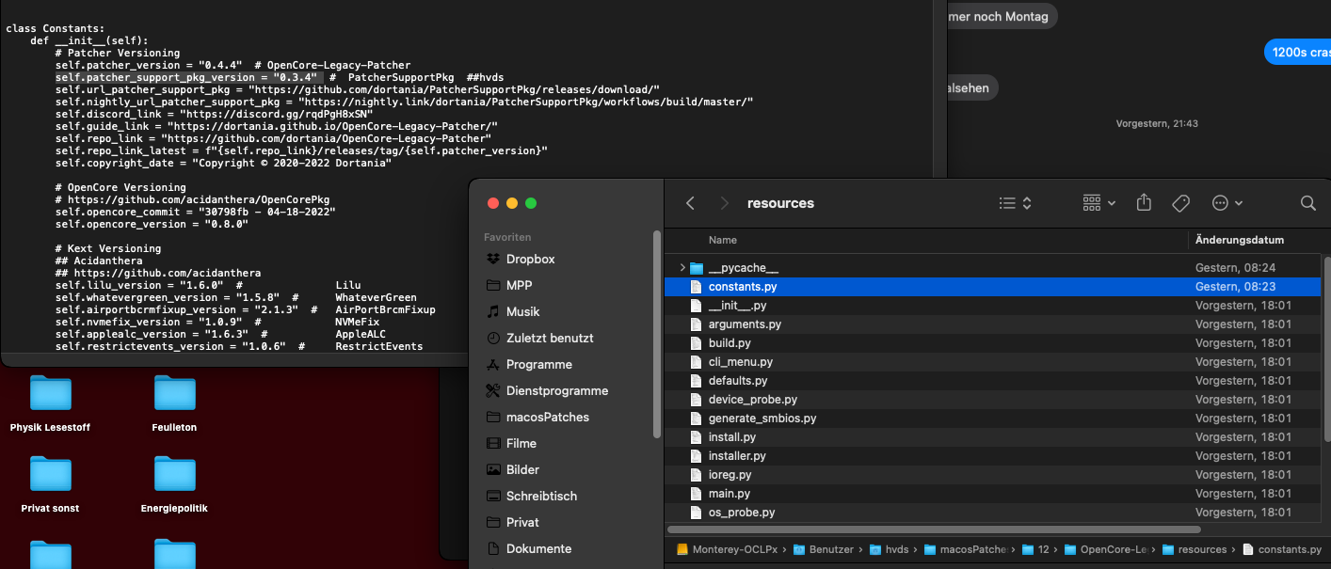The height and width of the screenshot is (569, 1331).
Task: Open the Finder action (ellipsis) menu
Action: coord(1227,203)
